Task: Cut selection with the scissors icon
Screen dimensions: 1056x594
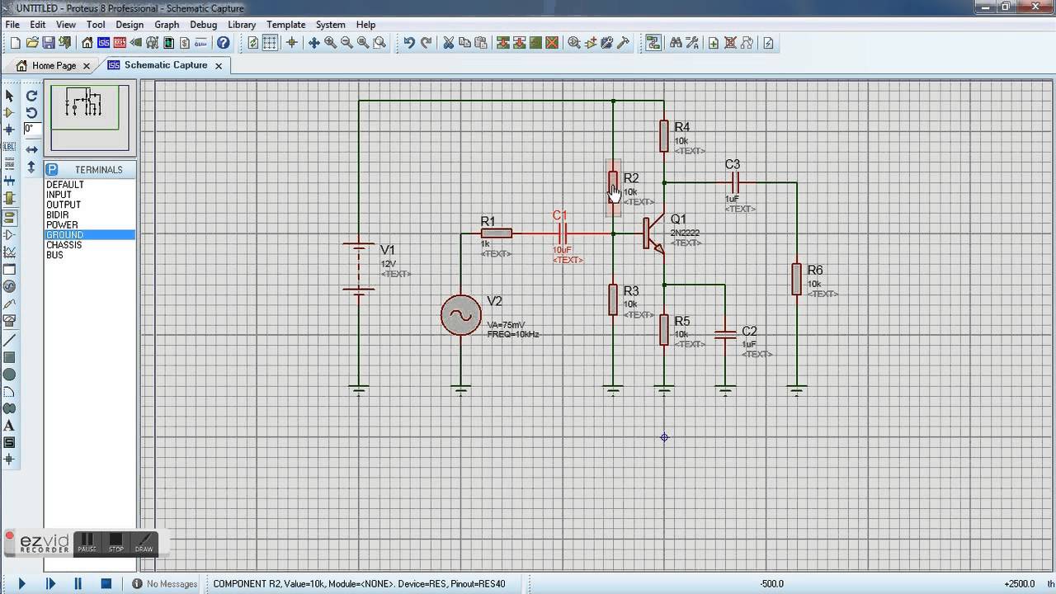Action: click(448, 43)
